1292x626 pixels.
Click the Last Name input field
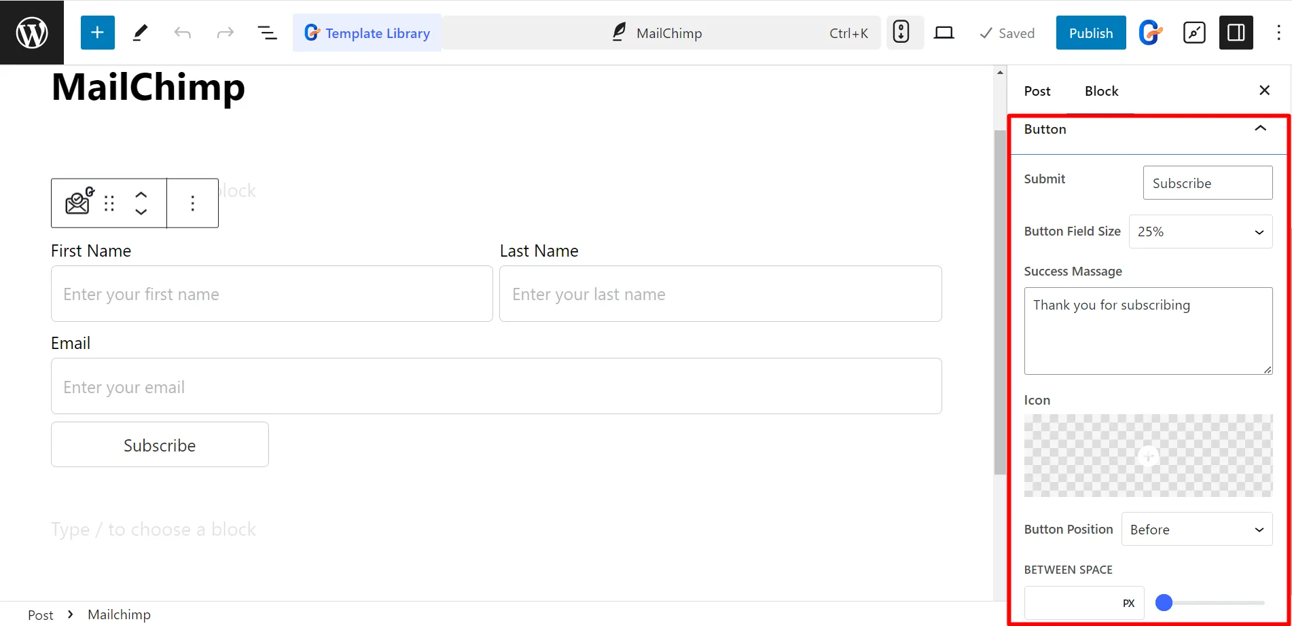pos(721,293)
